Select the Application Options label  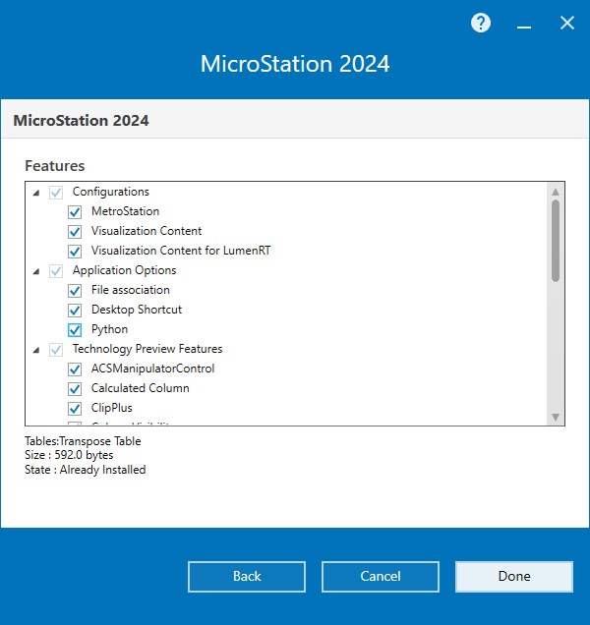click(x=124, y=270)
